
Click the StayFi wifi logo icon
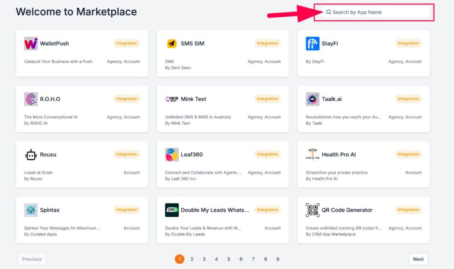click(x=313, y=44)
